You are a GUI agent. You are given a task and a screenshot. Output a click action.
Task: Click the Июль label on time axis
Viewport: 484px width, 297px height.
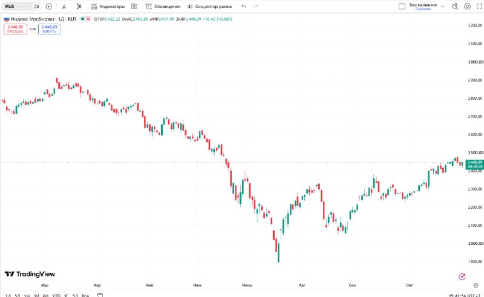coord(247,285)
